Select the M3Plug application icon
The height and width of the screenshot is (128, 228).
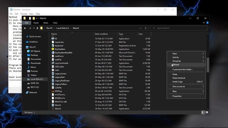53,91
